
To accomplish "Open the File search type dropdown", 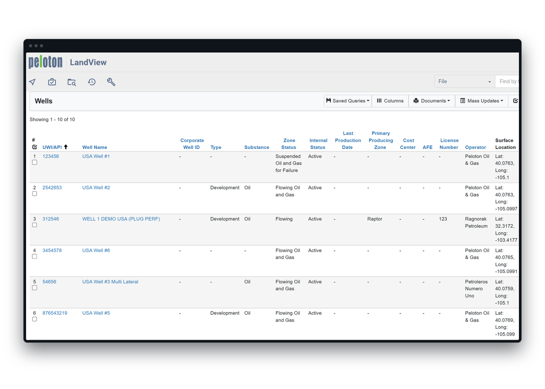I will 464,81.
